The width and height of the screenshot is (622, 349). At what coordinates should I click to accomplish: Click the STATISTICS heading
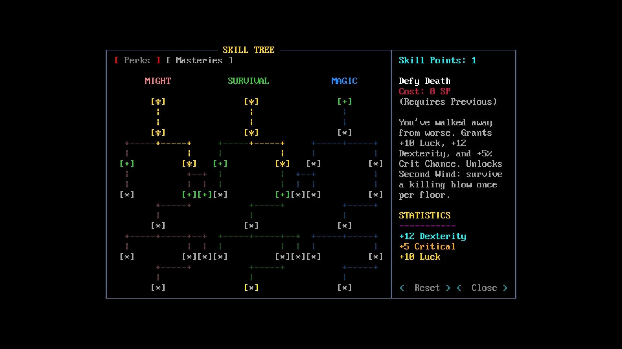(x=425, y=216)
